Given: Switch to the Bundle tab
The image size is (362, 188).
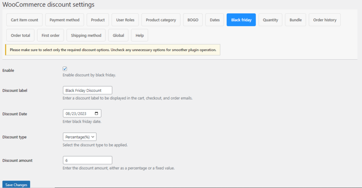Looking at the screenshot, I should (296, 20).
